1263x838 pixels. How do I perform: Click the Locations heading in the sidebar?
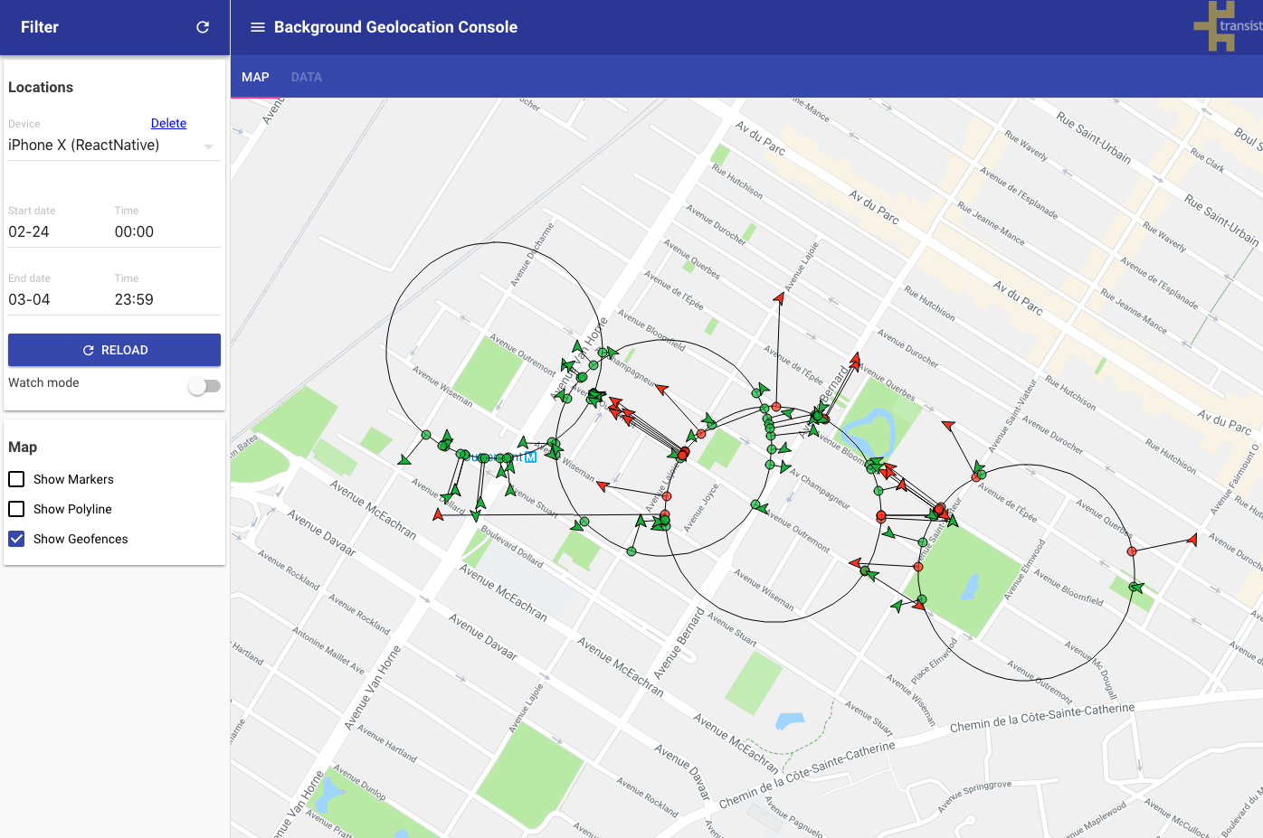coord(41,88)
